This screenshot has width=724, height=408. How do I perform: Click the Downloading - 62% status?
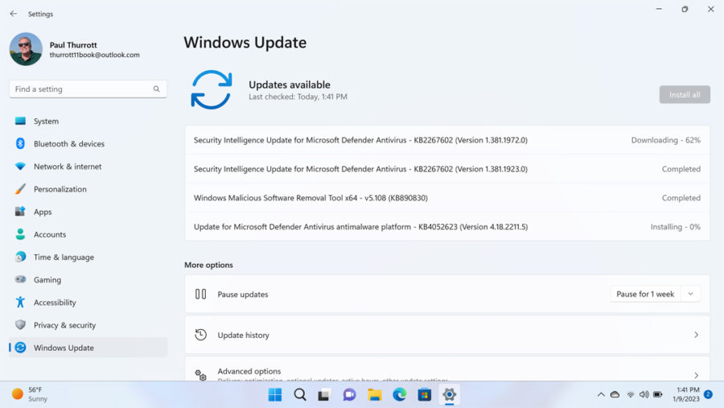(x=666, y=140)
